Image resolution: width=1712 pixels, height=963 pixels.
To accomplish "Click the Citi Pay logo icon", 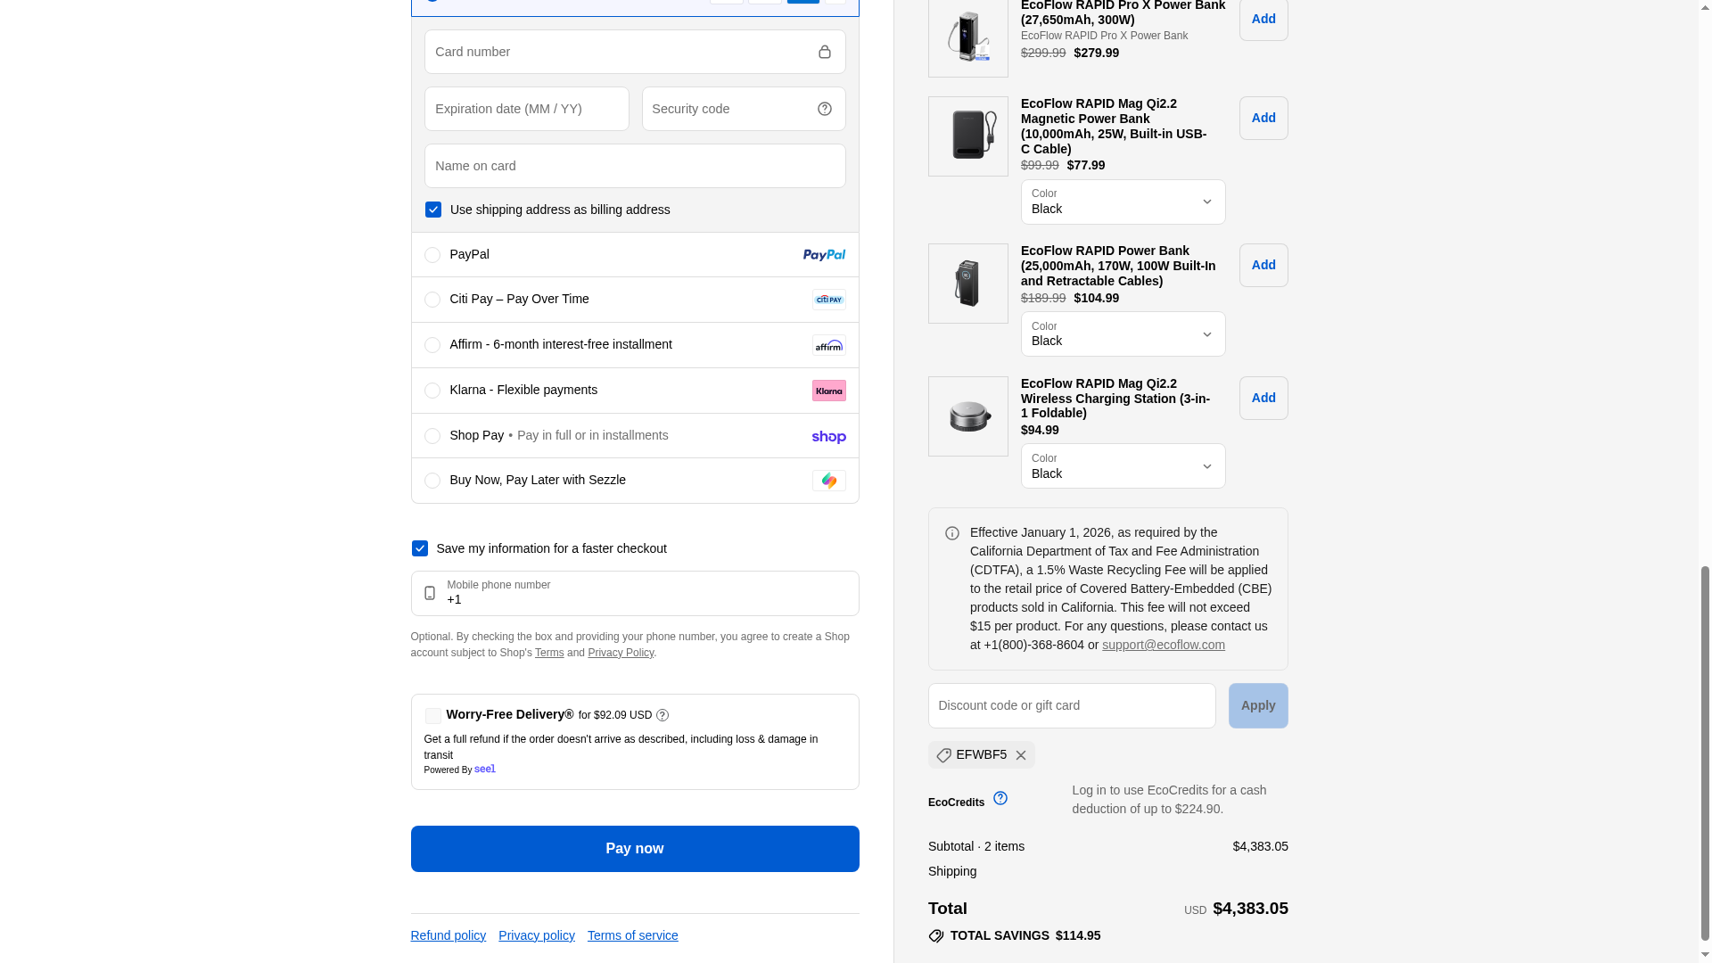I will point(828,300).
